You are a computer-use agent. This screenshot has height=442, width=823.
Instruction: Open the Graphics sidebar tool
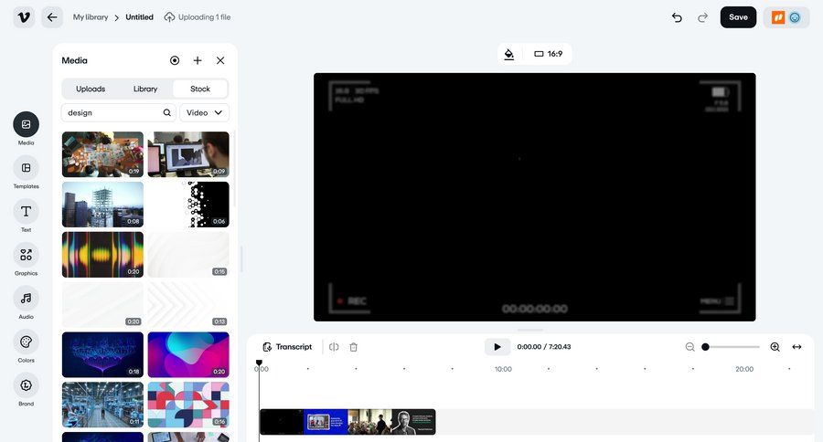pyautogui.click(x=26, y=259)
